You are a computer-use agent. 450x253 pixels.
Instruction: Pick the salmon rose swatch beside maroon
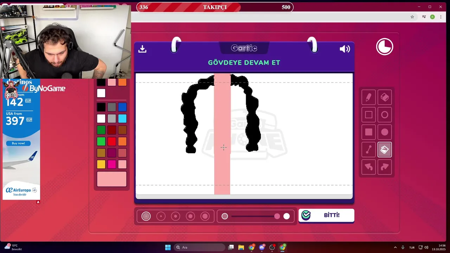click(122, 153)
